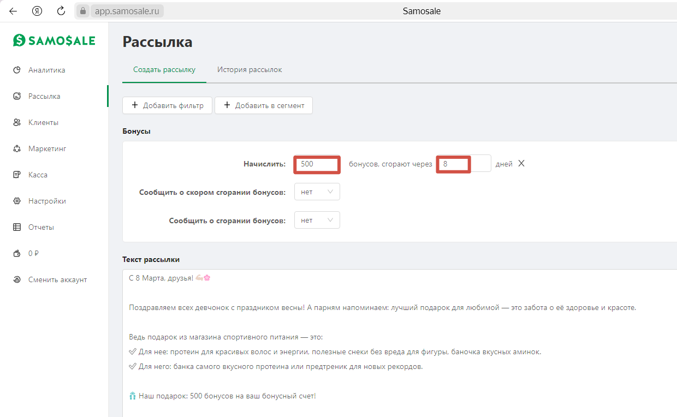Click the Касса register icon
Viewport: 677px width, 417px height.
click(x=17, y=175)
